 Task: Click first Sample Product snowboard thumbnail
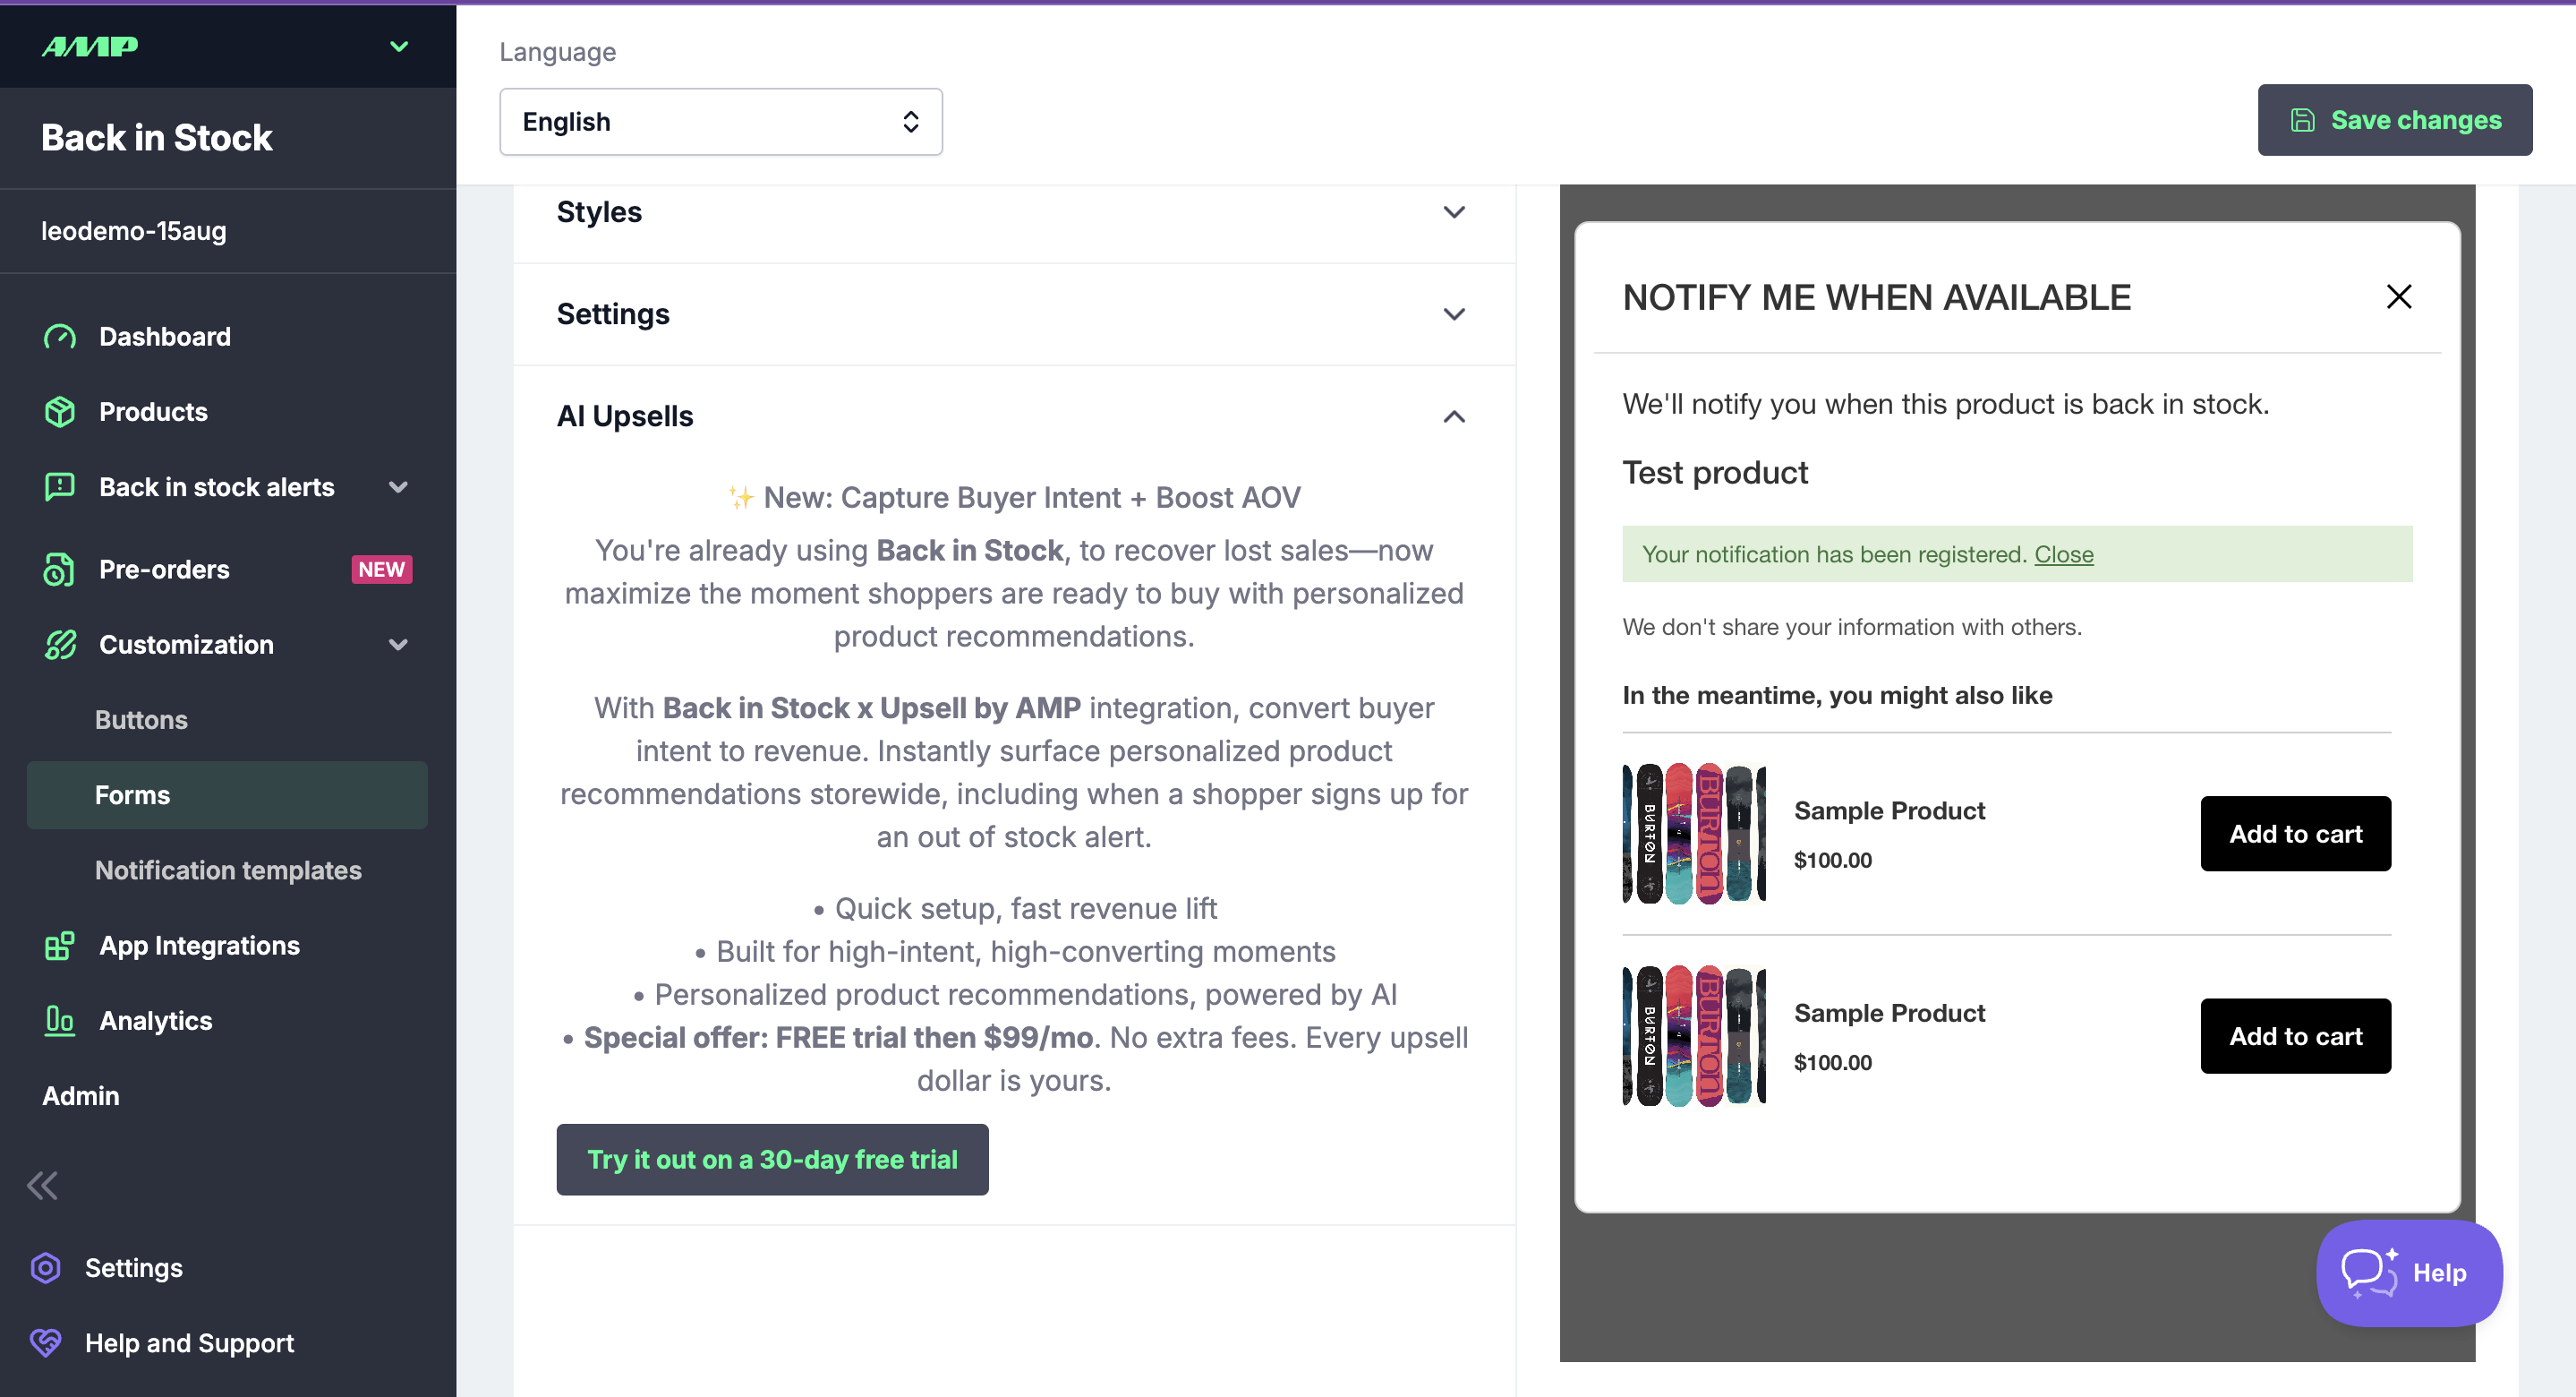click(1694, 834)
